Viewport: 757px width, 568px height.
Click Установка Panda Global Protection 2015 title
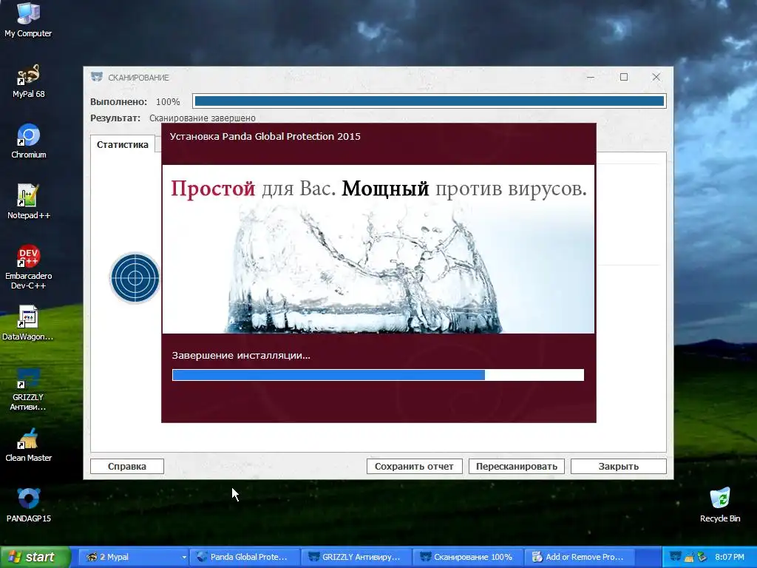(x=265, y=136)
